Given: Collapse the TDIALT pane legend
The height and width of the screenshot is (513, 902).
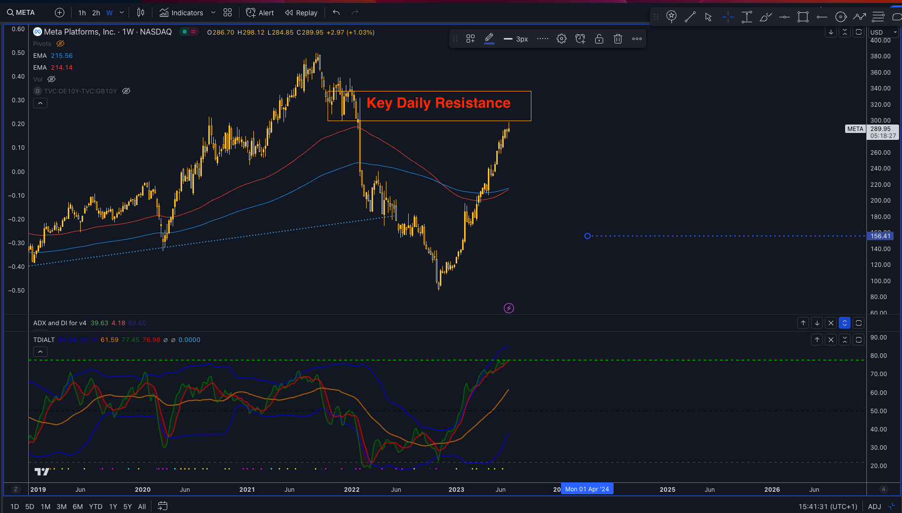Looking at the screenshot, I should point(40,351).
